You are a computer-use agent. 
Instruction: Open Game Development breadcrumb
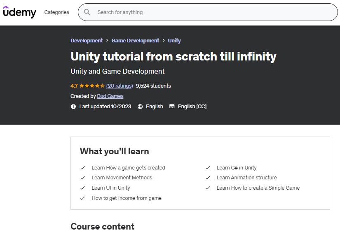[135, 41]
